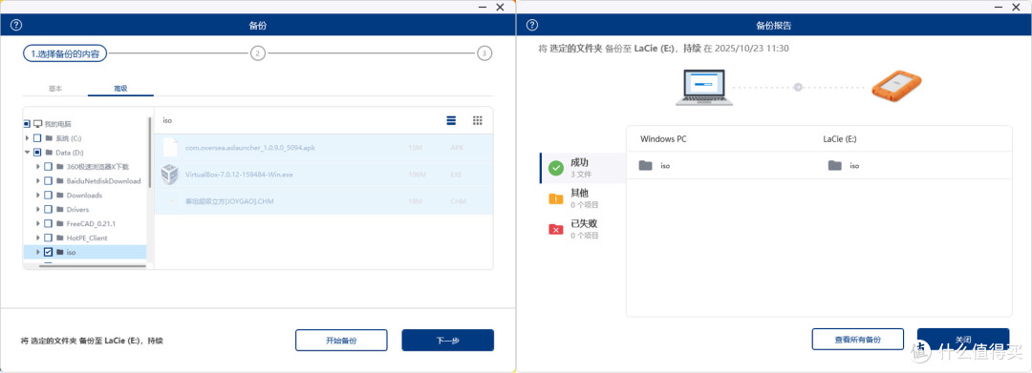Select the 成功 3 文件 category

click(583, 168)
